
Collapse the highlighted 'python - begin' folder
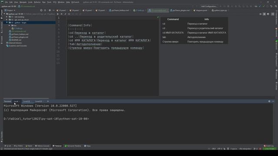pyautogui.click(x=7, y=23)
